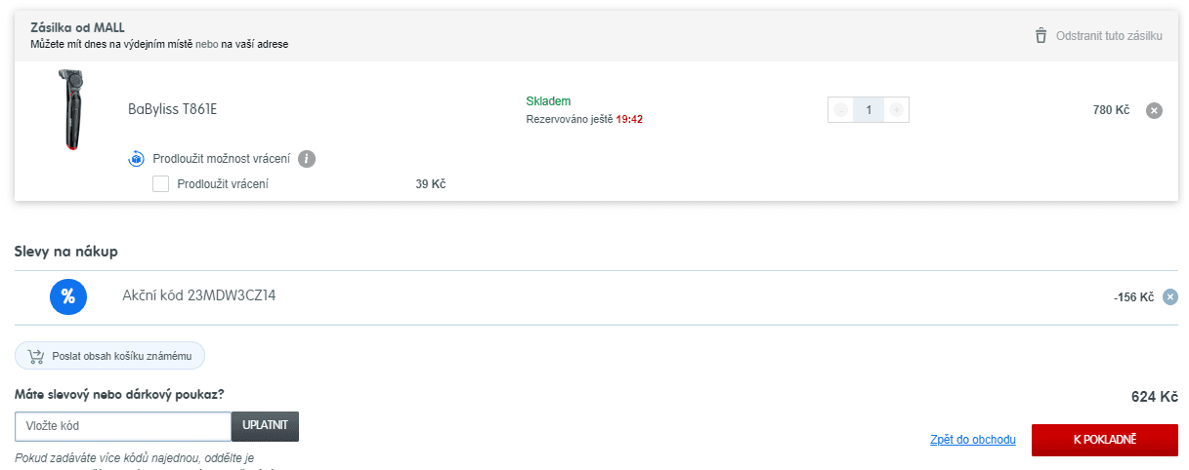Click the trash icon for removing shipment
The width and height of the screenshot is (1189, 470).
[1040, 35]
